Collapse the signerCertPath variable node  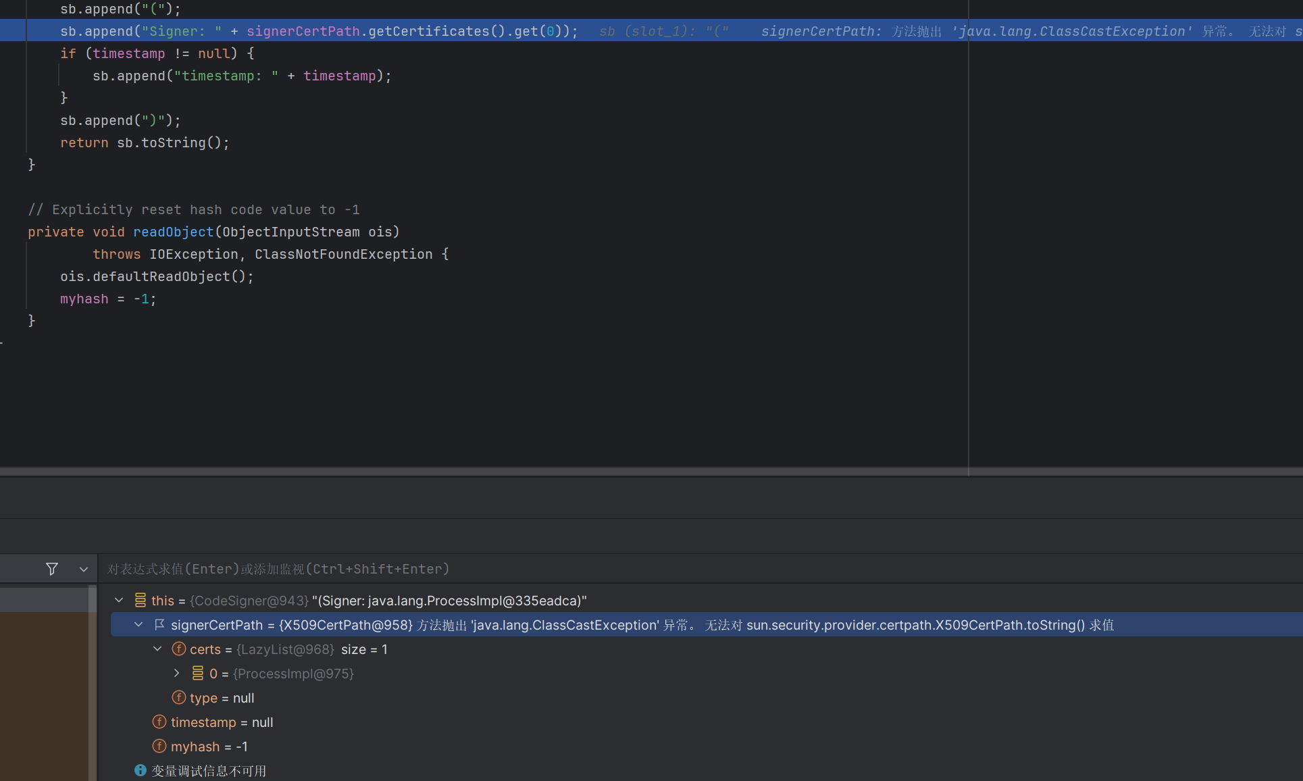(x=138, y=625)
